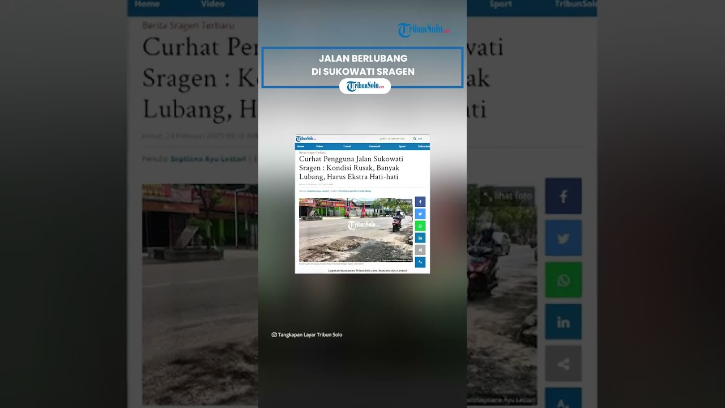Click camera icon beside 'Tangkapan Layar Tribun Solo'
The height and width of the screenshot is (408, 725).
(274, 334)
